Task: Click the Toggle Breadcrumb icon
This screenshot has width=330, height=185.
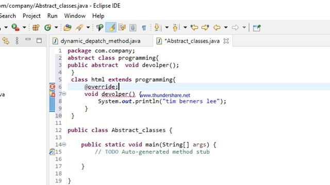Action: (x=100, y=27)
